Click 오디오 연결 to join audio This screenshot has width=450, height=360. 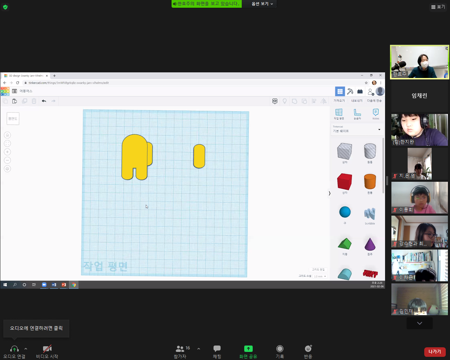click(14, 352)
